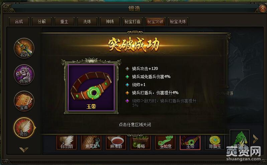Viewport: 267px width, 165px height.
Task: Pick the 玉如意 item icon
Action: pos(165,142)
